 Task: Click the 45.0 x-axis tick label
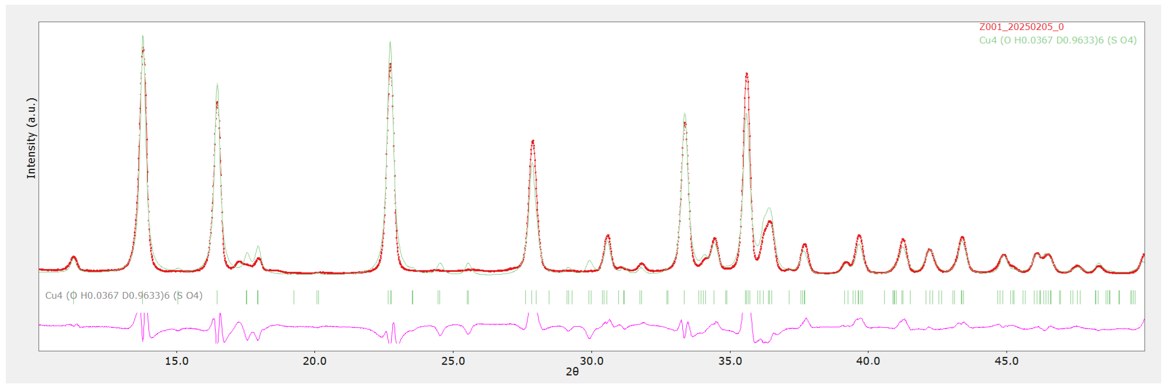1006,361
